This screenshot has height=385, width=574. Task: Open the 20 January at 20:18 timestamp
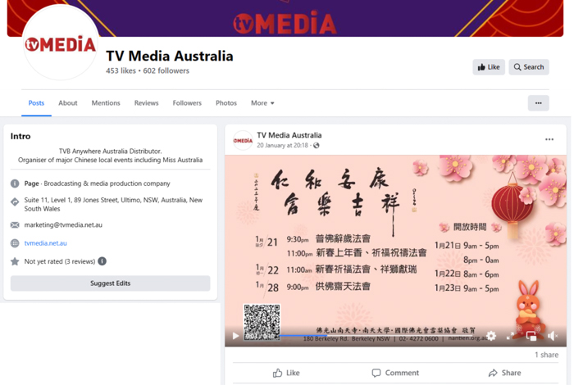[x=282, y=146]
